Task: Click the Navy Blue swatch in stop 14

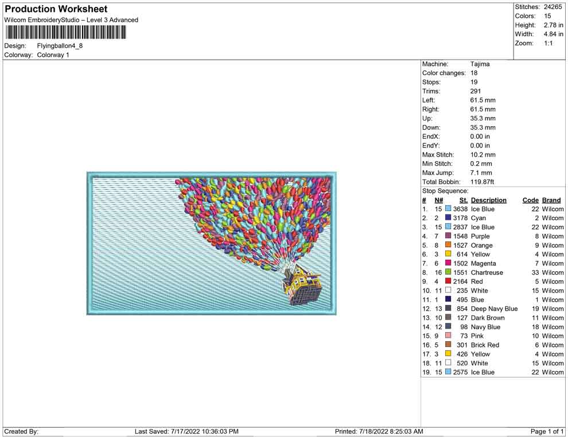Action: (448, 326)
